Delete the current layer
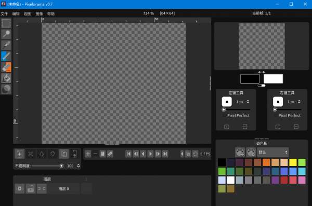The image size is (312, 206). coord(31,154)
